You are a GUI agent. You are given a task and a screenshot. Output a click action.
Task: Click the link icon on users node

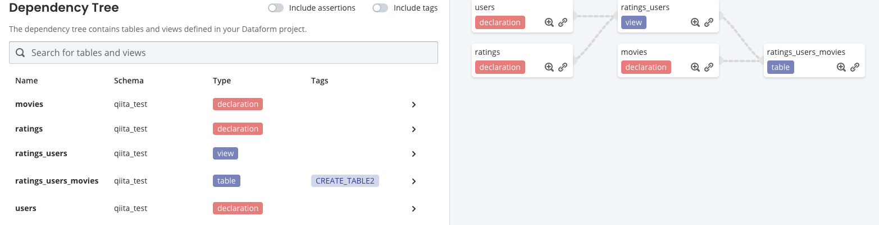click(x=563, y=22)
